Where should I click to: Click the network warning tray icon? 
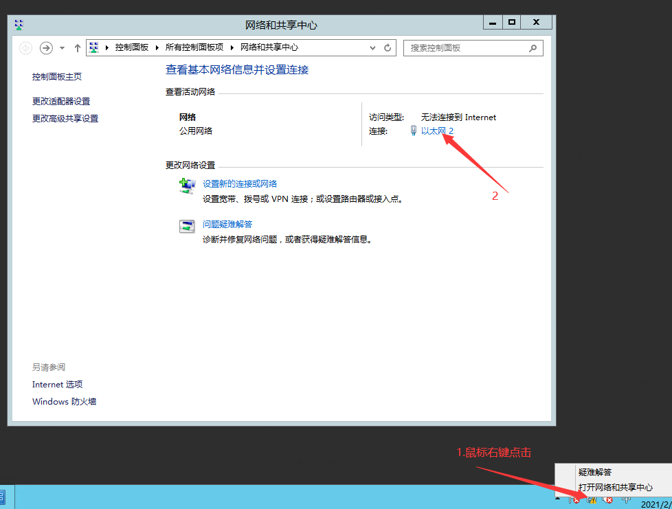click(x=592, y=499)
